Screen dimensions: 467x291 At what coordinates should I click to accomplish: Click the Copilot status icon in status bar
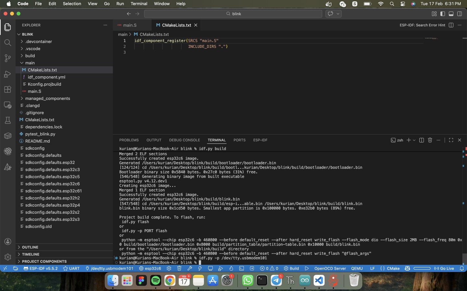coord(407,268)
